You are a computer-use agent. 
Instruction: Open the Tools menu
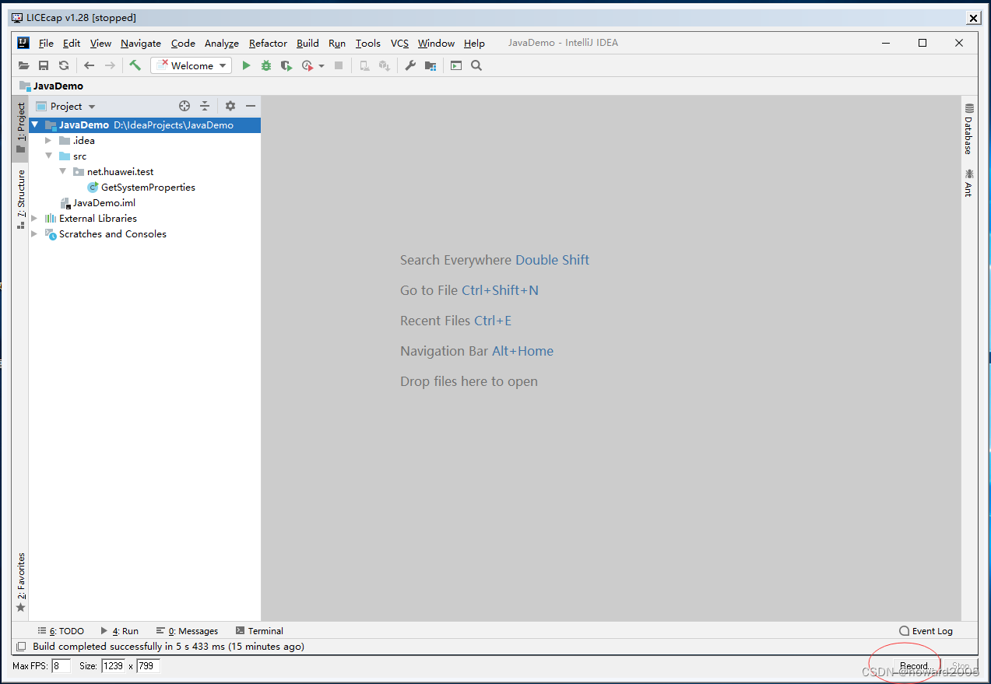(368, 44)
